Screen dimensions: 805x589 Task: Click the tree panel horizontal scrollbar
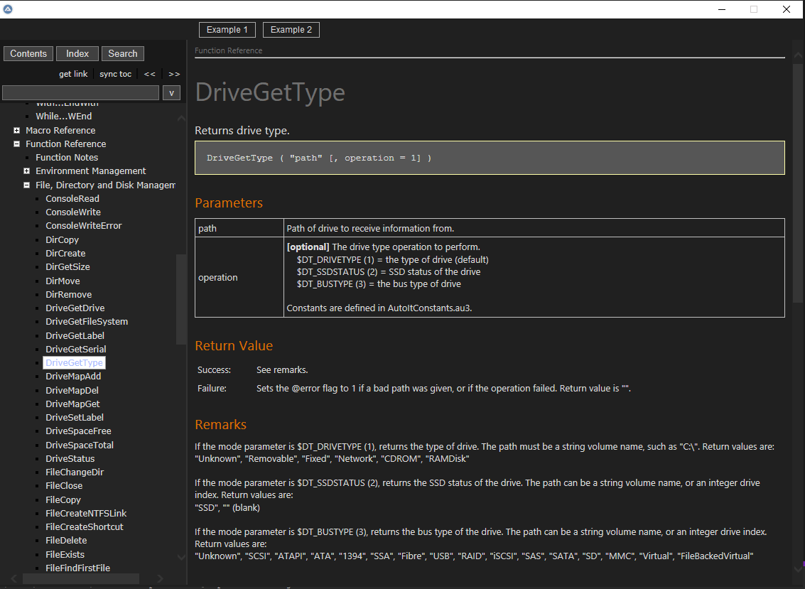pyautogui.click(x=81, y=579)
